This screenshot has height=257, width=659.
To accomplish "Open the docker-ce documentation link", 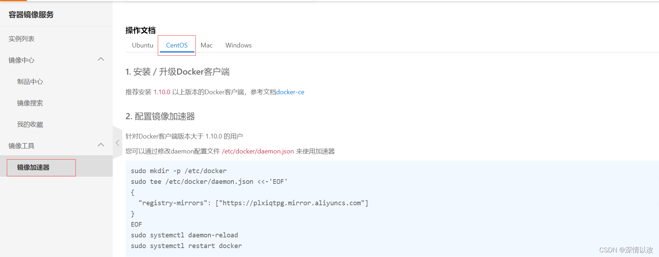I will point(290,92).
